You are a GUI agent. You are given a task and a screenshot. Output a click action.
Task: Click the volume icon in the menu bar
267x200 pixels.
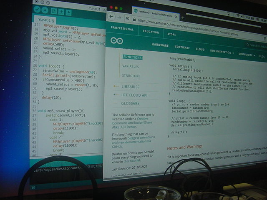tap(242, 17)
